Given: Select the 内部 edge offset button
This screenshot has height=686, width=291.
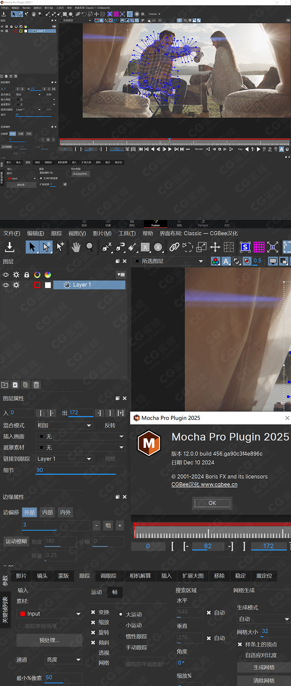Looking at the screenshot, I should pos(48,513).
